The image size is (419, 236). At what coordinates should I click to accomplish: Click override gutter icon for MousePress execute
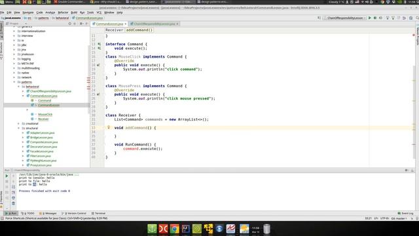pyautogui.click(x=98, y=94)
